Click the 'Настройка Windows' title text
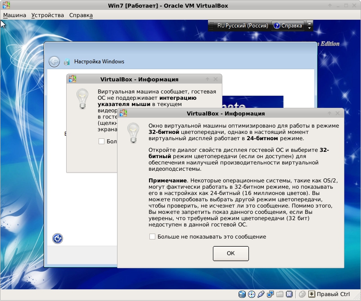The width and height of the screenshot is (361, 301). tap(99, 62)
